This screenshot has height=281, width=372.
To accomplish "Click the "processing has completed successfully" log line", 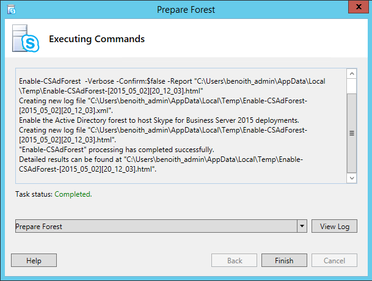I will 116,149.
